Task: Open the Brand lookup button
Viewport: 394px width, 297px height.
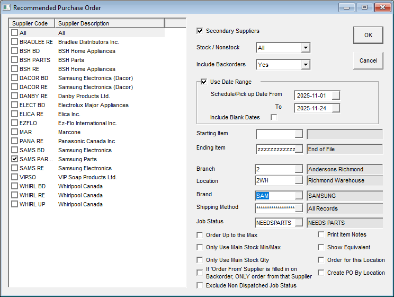Action: click(x=299, y=196)
